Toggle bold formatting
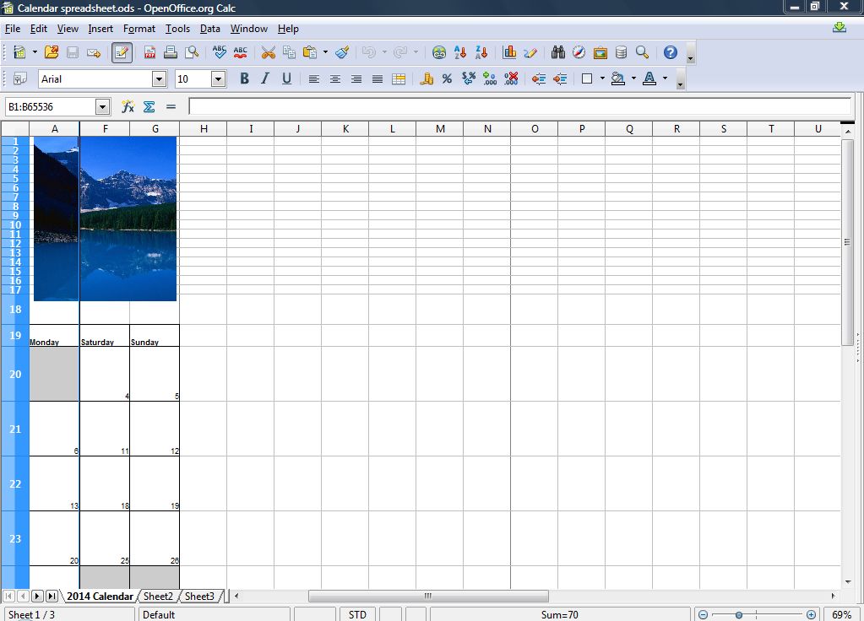The height and width of the screenshot is (621, 864). 244,78
